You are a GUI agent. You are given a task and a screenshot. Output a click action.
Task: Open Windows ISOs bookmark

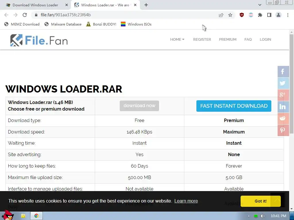pyautogui.click(x=136, y=24)
